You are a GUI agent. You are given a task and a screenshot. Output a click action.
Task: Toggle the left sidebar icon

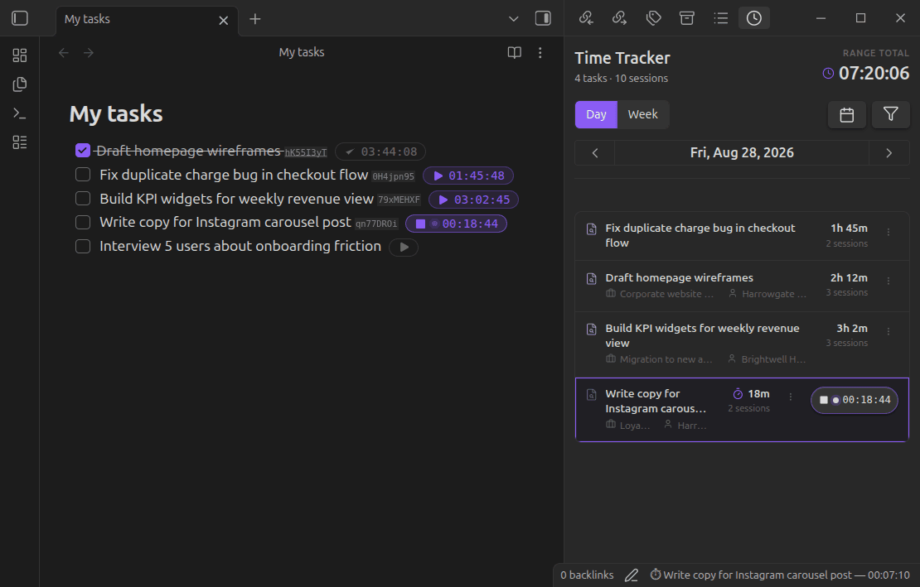click(x=20, y=19)
